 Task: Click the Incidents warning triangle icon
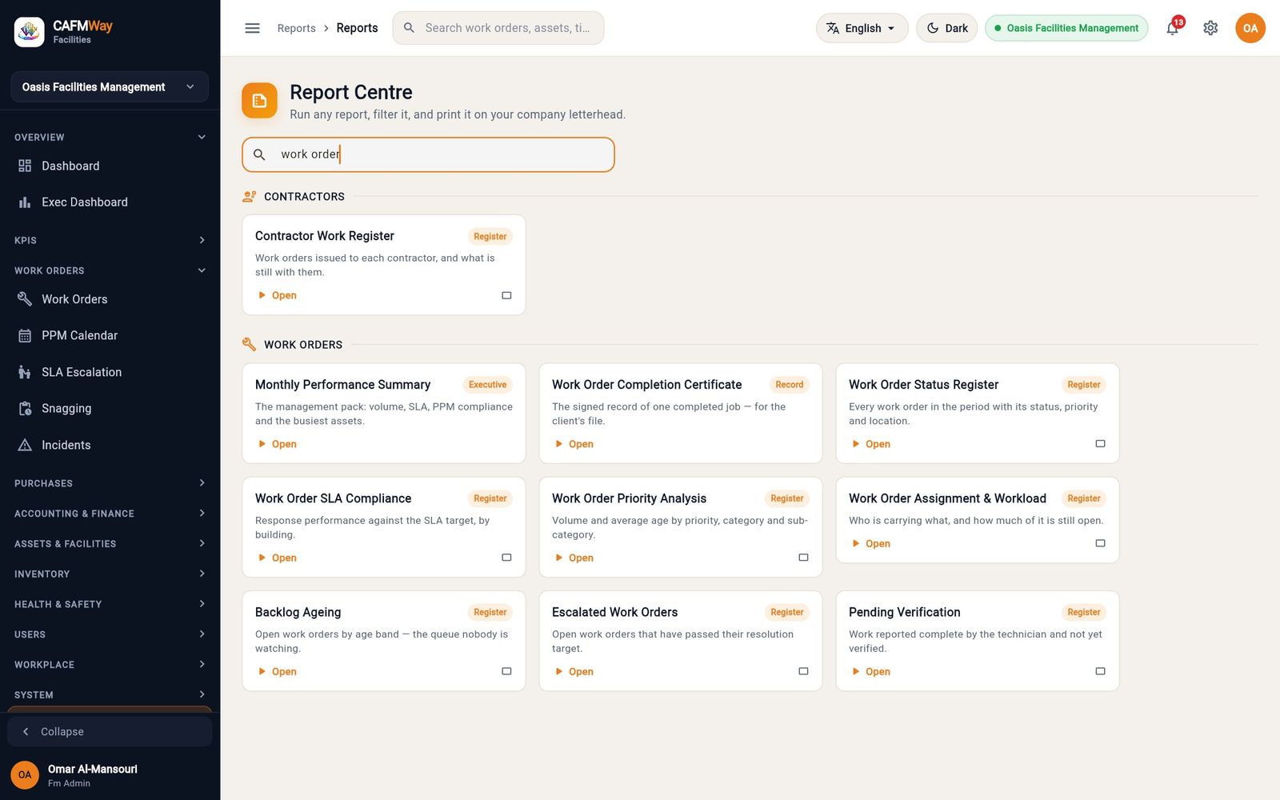pyautogui.click(x=25, y=445)
